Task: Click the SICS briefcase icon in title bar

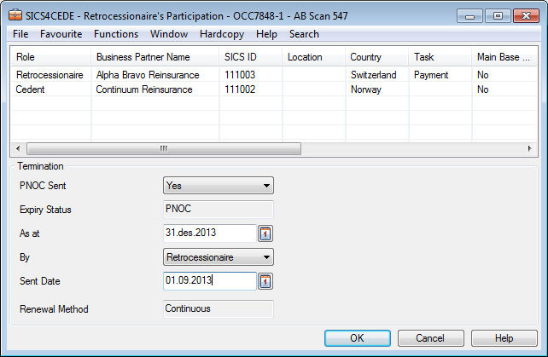Action: point(15,15)
